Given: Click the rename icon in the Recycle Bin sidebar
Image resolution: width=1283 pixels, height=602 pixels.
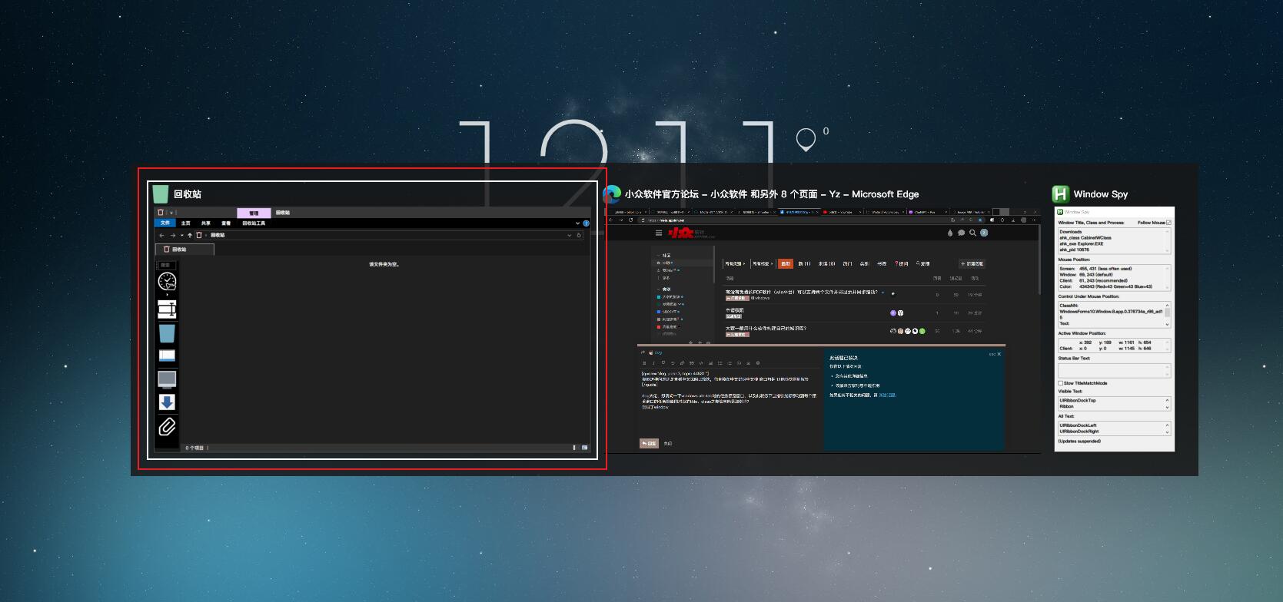Looking at the screenshot, I should [167, 309].
